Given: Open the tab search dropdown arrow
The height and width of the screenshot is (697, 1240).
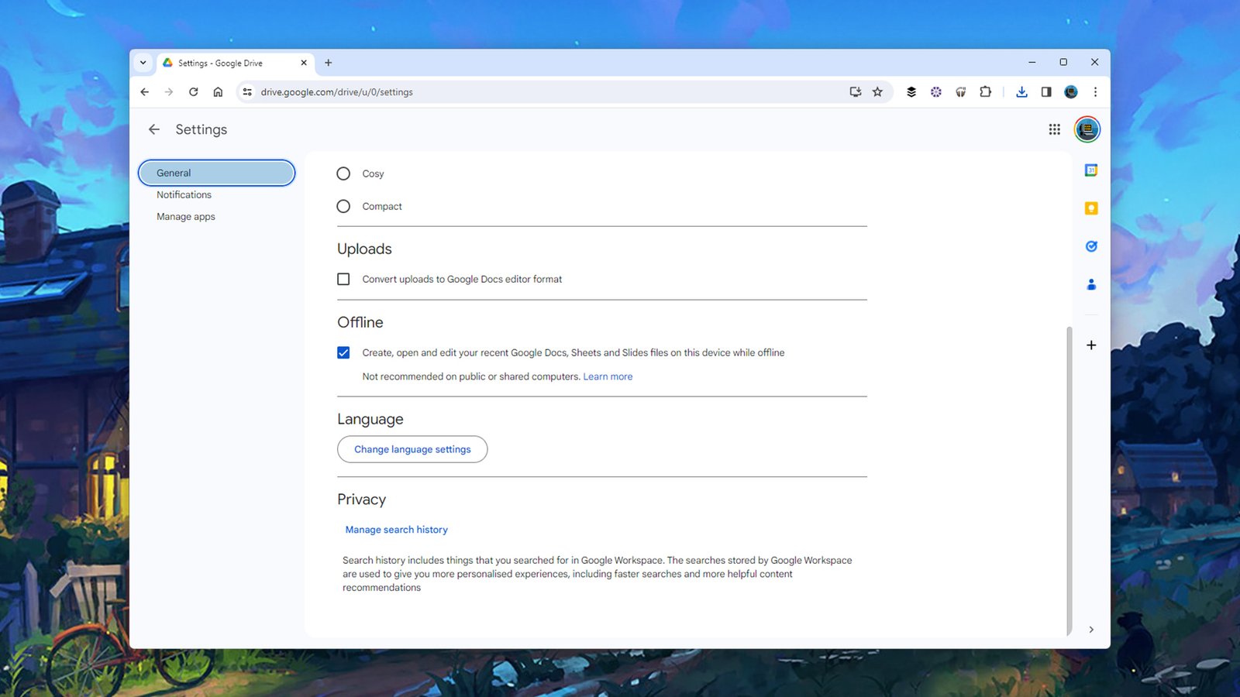Looking at the screenshot, I should 143,63.
